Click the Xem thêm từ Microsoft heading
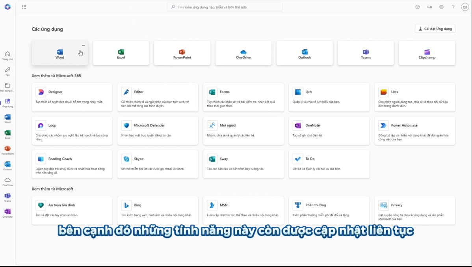This screenshot has width=472, height=267. click(52, 189)
